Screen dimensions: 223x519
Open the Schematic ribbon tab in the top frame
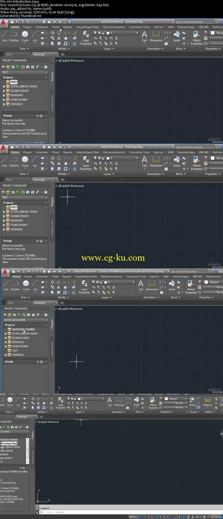[x=42, y=27]
